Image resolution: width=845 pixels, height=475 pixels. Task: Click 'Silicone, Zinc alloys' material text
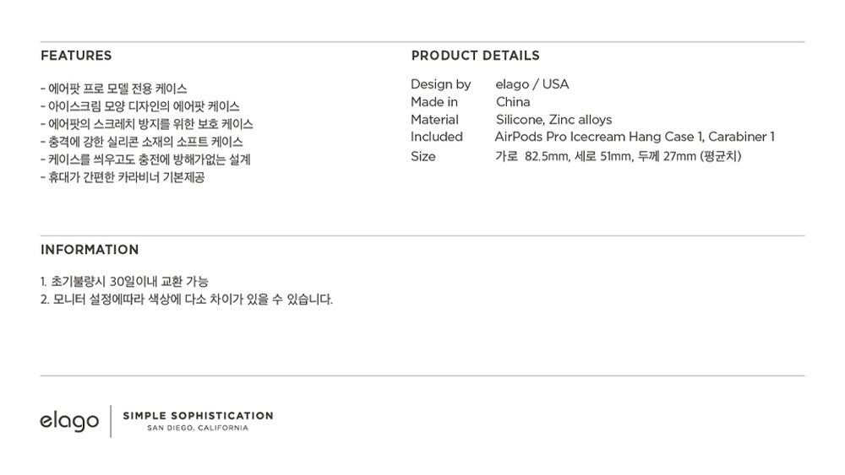point(553,120)
